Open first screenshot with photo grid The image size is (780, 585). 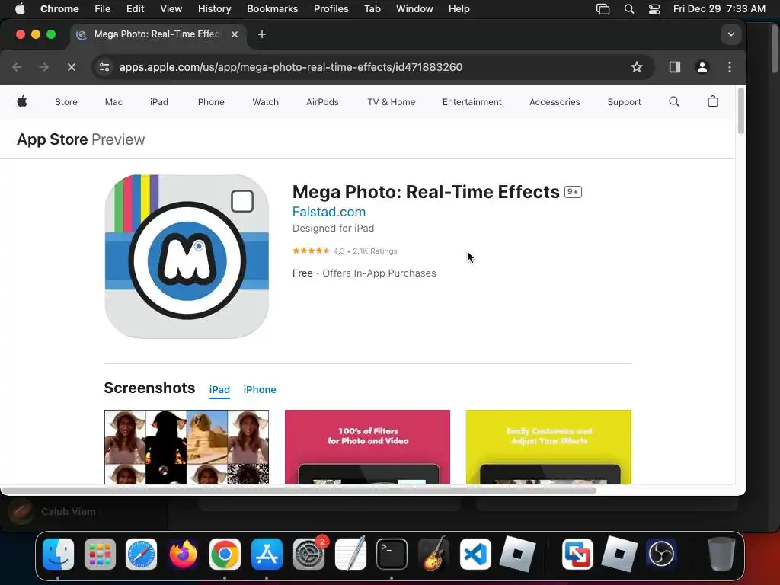[187, 446]
